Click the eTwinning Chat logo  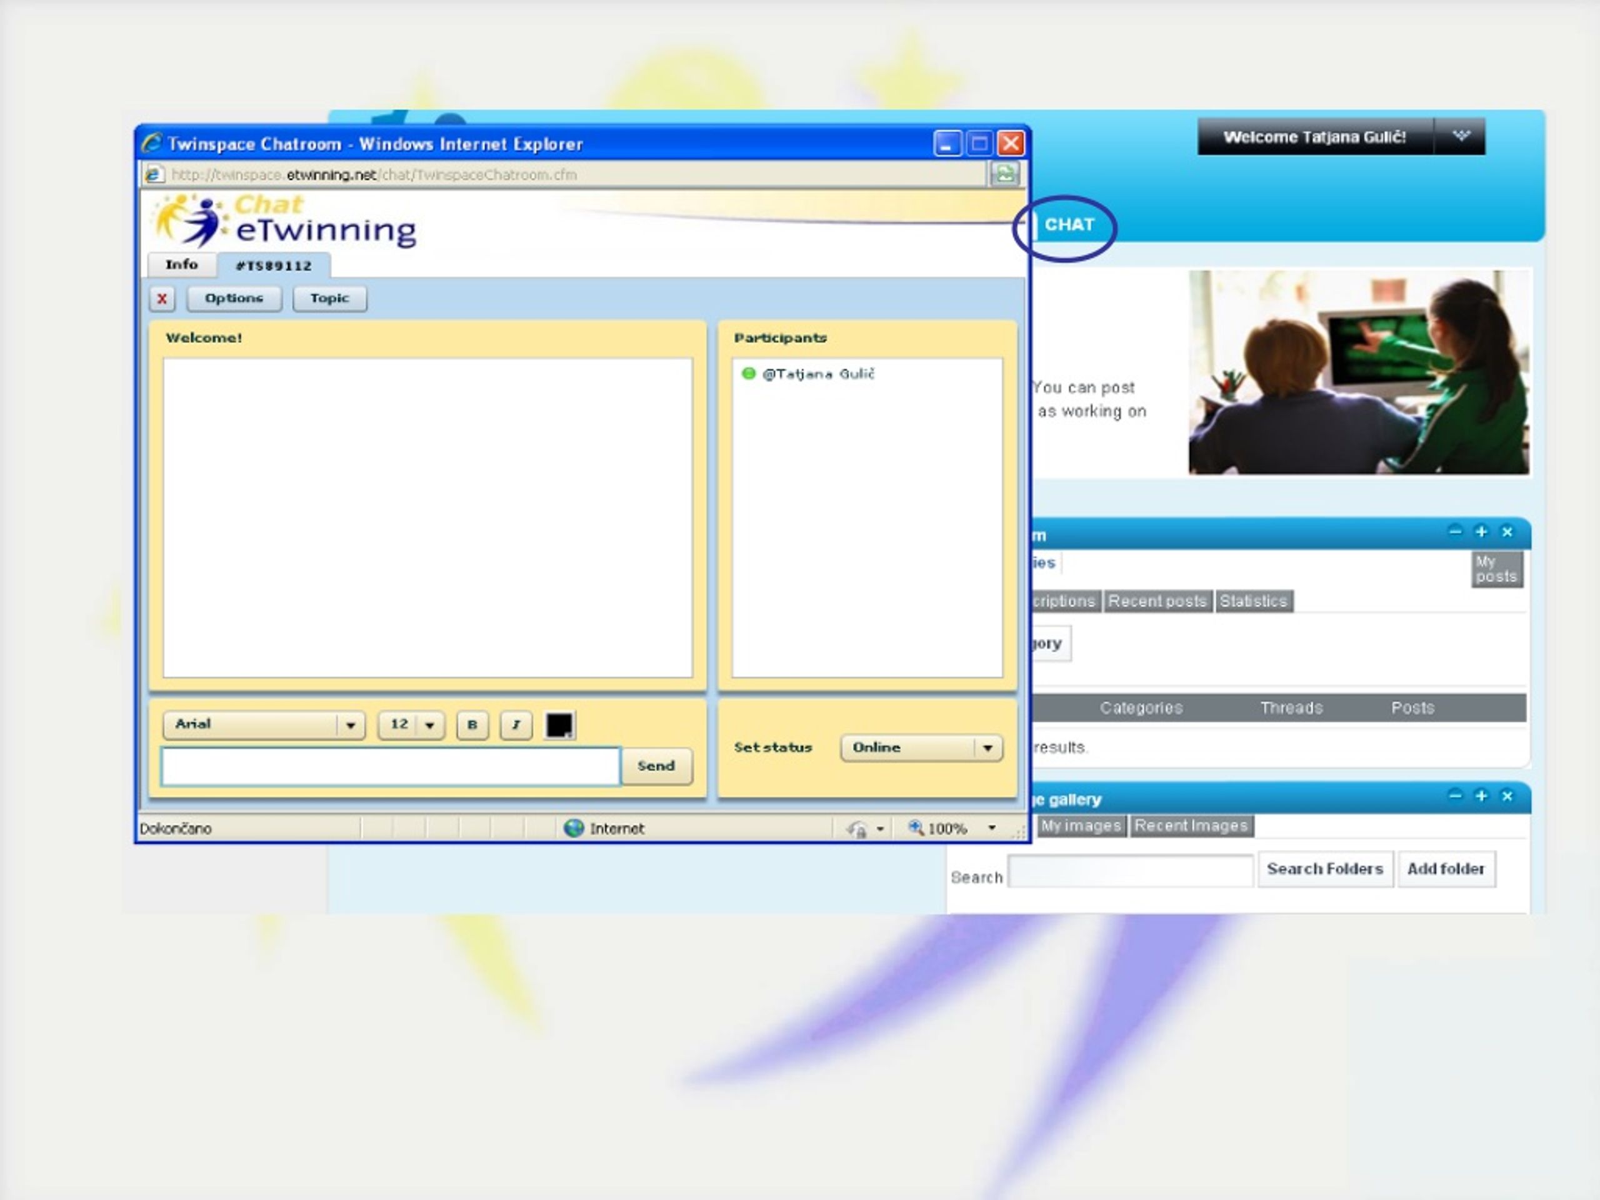click(284, 221)
